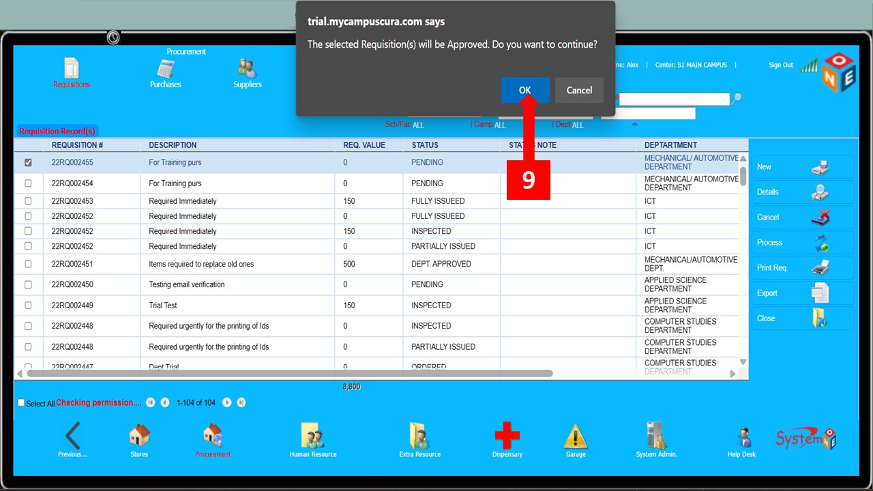The height and width of the screenshot is (491, 873).
Task: Click OK in the approval dialog
Action: 524,90
